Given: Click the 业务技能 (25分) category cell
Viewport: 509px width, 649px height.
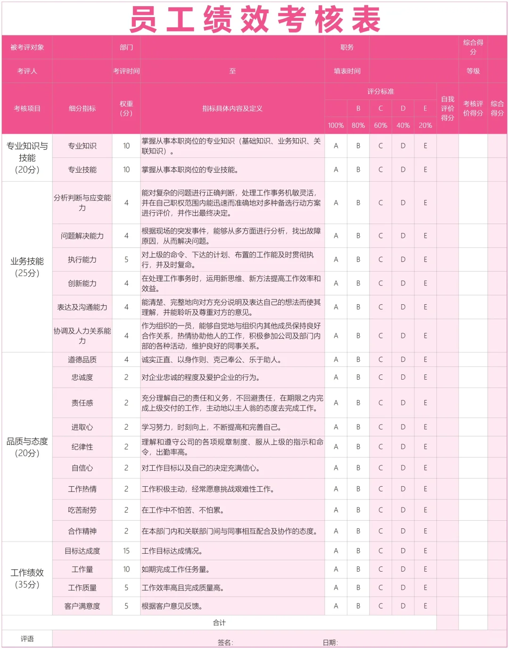Looking at the screenshot, I should click(x=27, y=267).
